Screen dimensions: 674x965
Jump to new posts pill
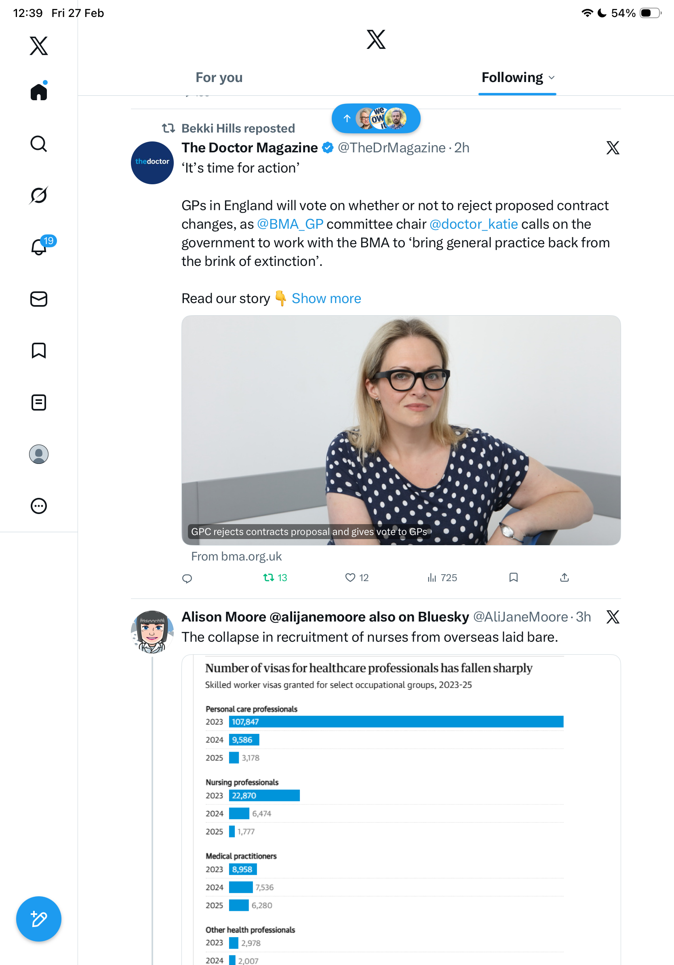(376, 118)
